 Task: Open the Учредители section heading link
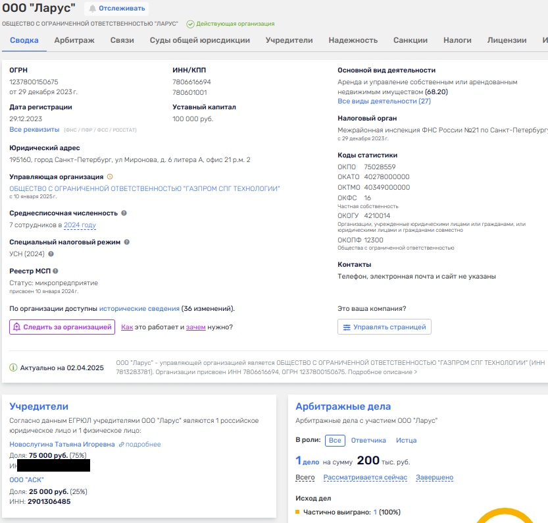39,406
